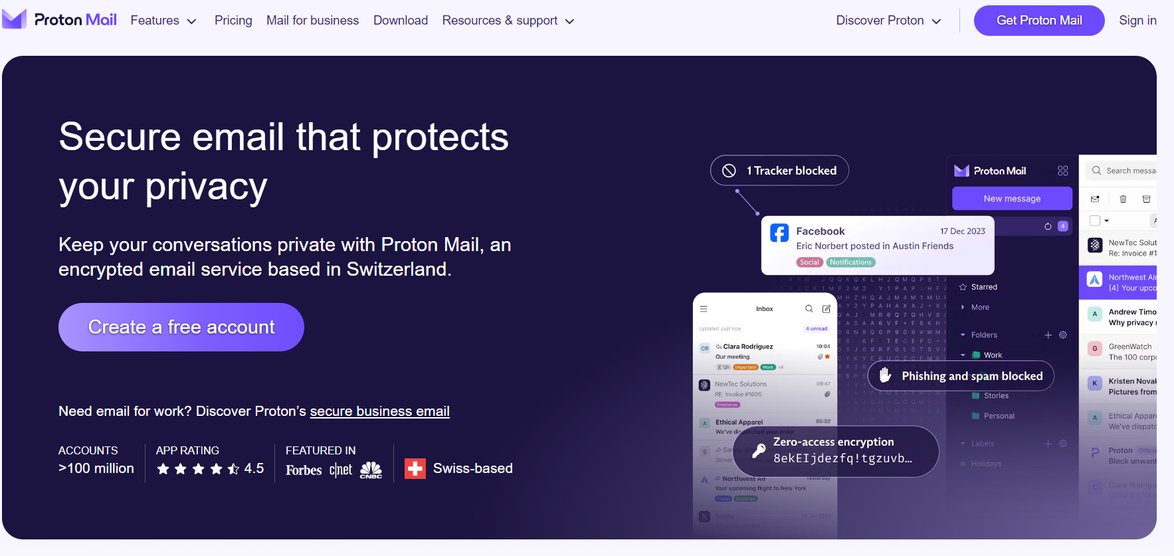Image resolution: width=1174 pixels, height=556 pixels.
Task: Click the plus icon to add a folder
Action: click(x=1048, y=335)
